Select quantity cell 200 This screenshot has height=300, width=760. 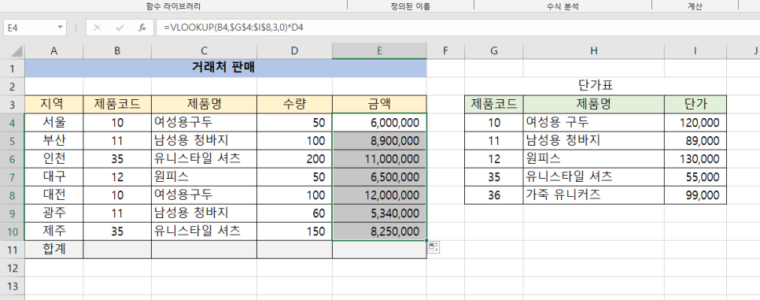[x=295, y=159]
